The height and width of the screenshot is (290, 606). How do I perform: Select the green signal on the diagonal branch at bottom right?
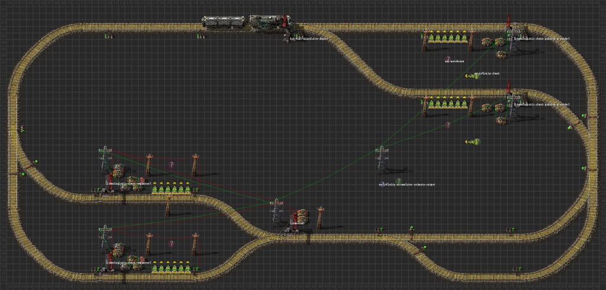point(424,247)
